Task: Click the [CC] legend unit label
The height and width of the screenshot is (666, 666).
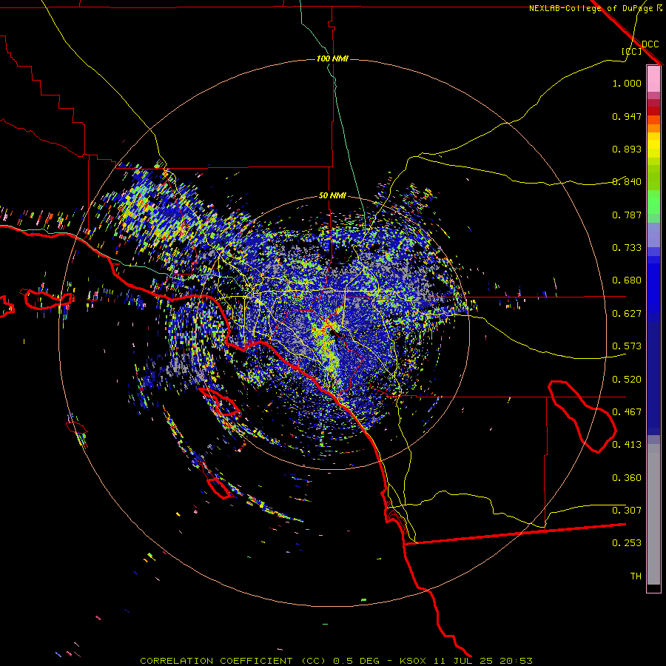Action: 632,51
